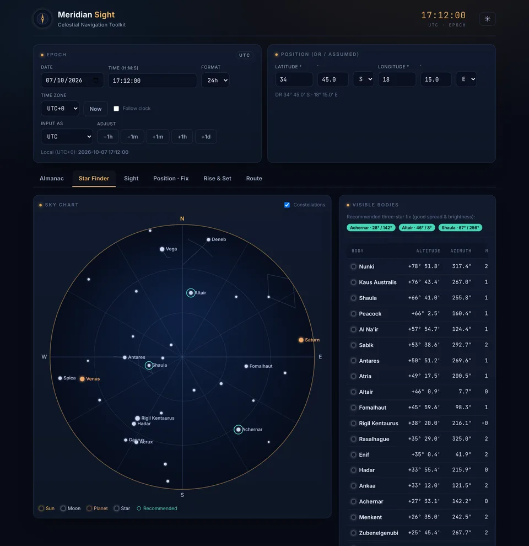
Task: Select the Antares star on chart
Action: pyautogui.click(x=125, y=357)
